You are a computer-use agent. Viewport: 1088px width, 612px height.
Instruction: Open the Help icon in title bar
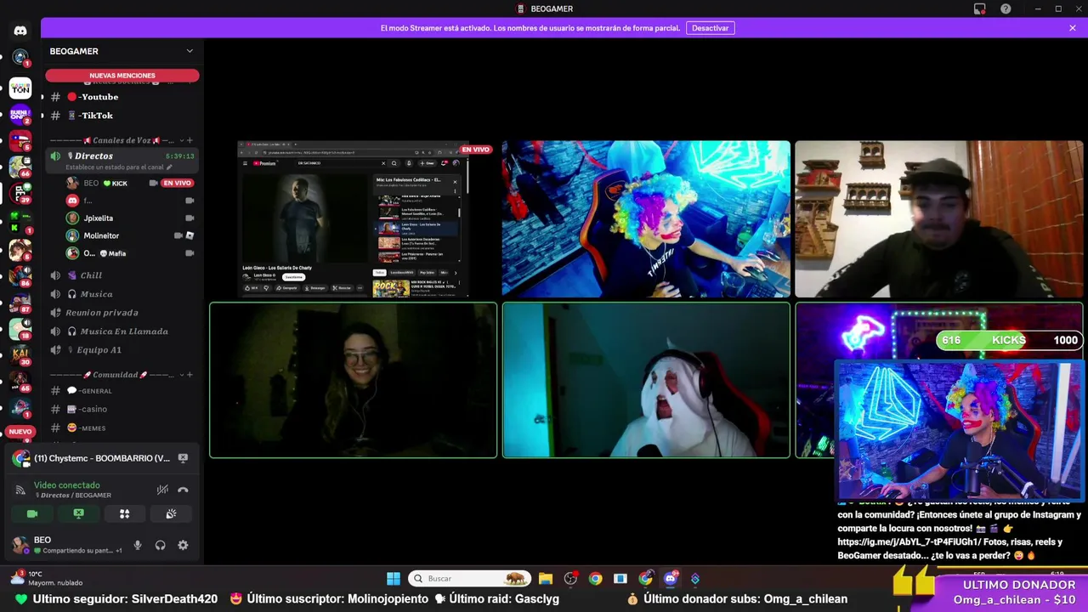pyautogui.click(x=1006, y=8)
